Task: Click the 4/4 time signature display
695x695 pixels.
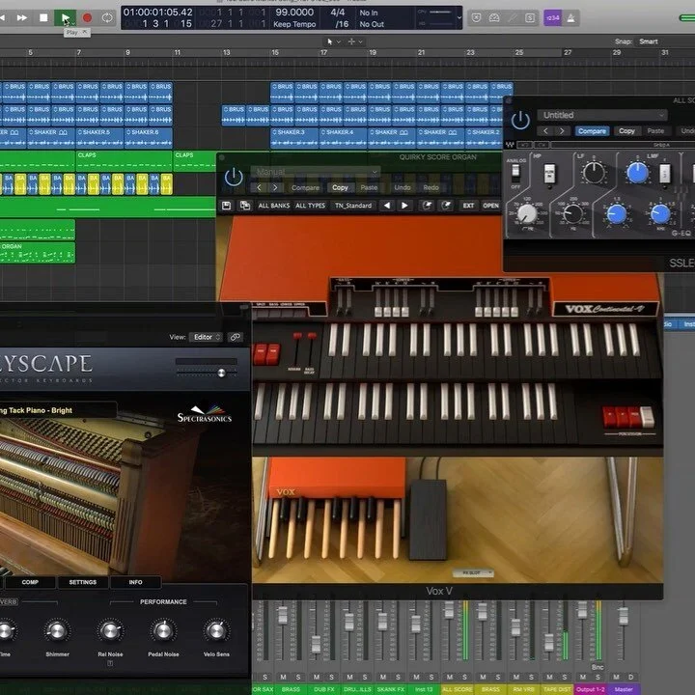Action: (x=338, y=12)
